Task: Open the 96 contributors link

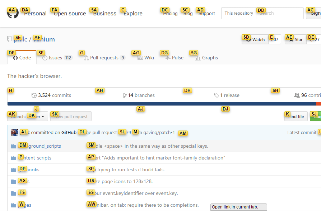Action: [307, 95]
